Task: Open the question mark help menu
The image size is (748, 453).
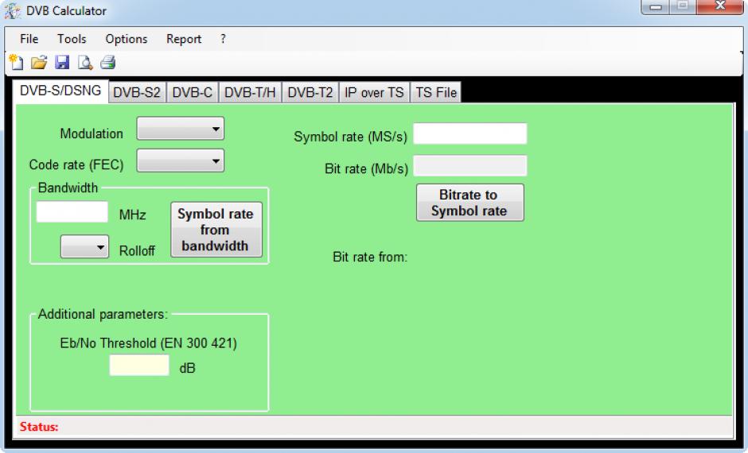Action: 223,39
